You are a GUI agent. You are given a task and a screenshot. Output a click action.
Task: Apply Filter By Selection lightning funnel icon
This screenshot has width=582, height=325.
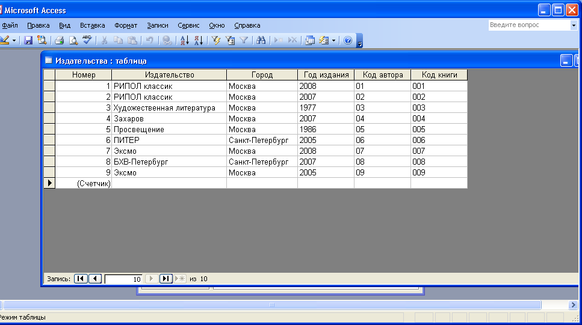pos(215,40)
